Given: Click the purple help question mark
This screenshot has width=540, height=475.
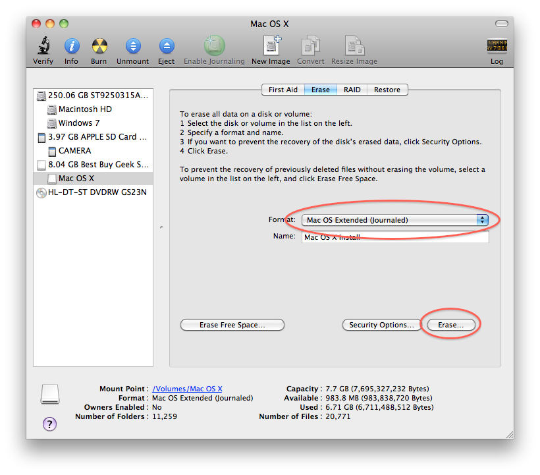Looking at the screenshot, I should pyautogui.click(x=49, y=424).
